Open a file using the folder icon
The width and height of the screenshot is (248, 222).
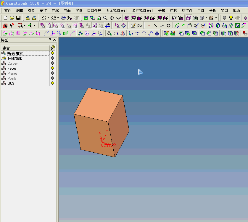[12, 18]
